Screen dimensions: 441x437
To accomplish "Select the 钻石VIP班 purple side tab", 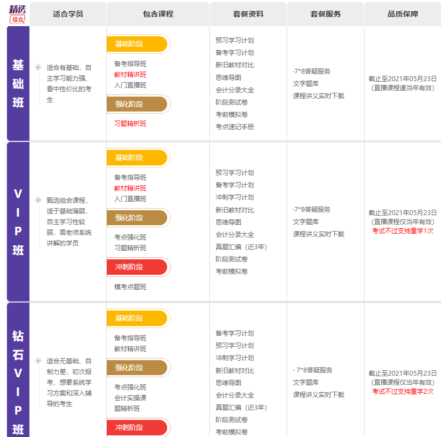I will 18,370.
